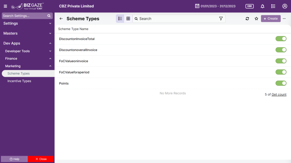The width and height of the screenshot is (291, 163).
Task: Click the Scheme Type Name column header
Action: [73, 29]
